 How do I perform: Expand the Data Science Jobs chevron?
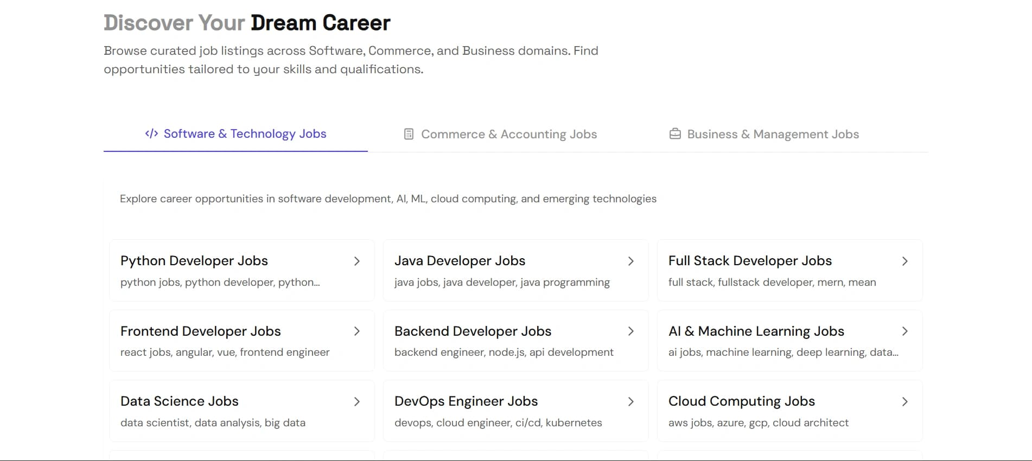[x=358, y=401]
